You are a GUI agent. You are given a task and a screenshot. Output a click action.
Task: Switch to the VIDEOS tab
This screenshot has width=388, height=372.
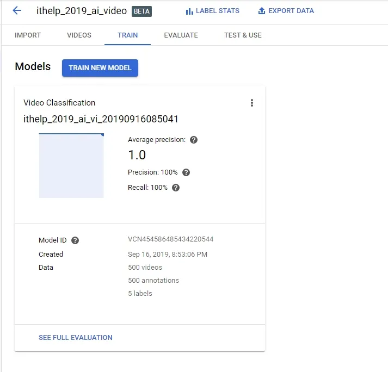[79, 35]
